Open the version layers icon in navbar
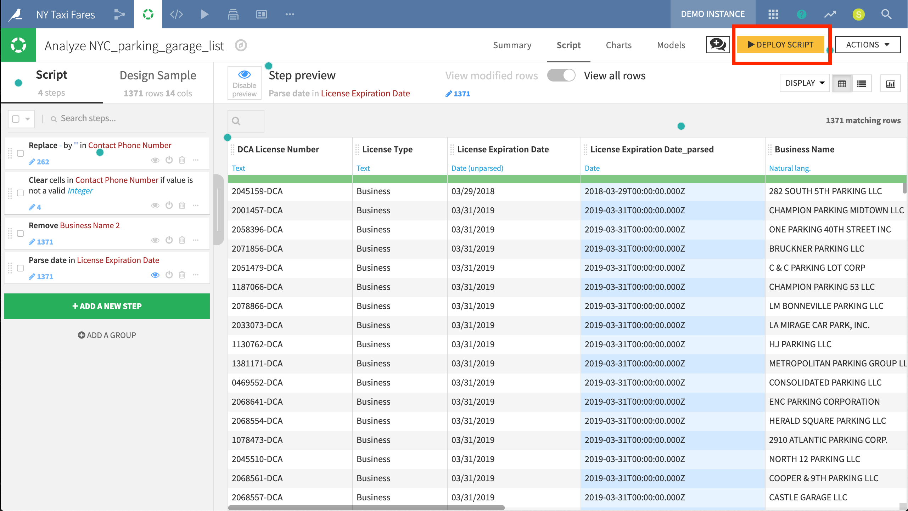Viewport: 908px width, 511px height. [x=233, y=14]
